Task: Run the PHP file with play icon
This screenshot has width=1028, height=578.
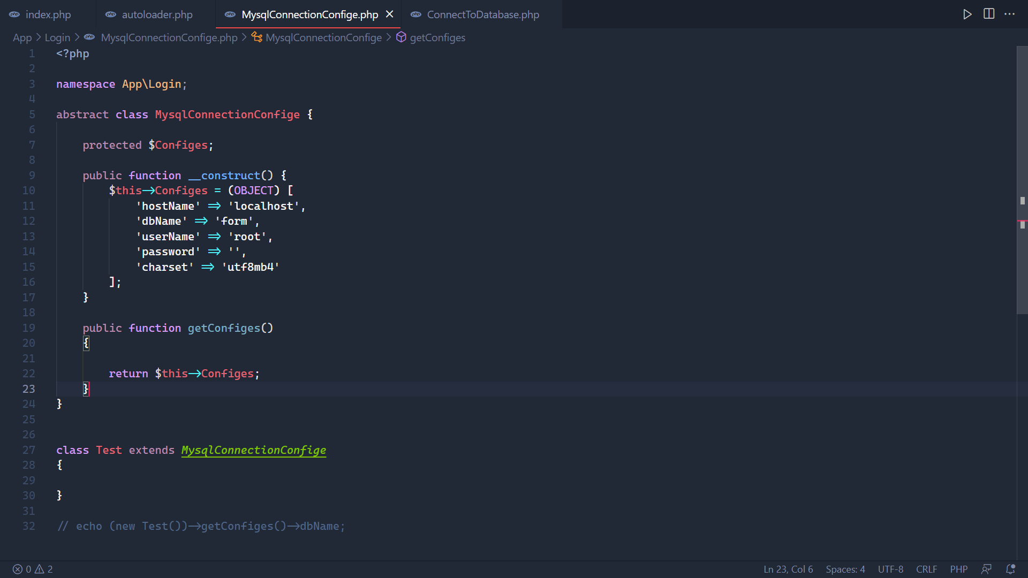Action: coord(967,14)
